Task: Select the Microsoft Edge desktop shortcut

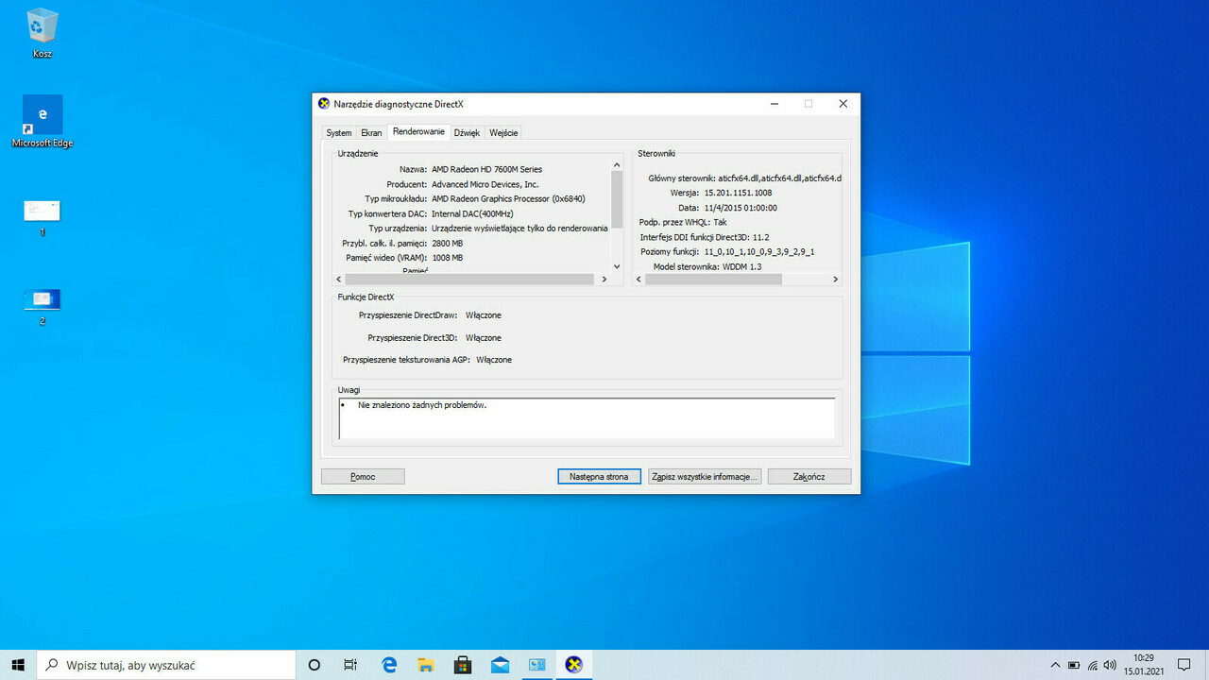Action: [x=43, y=122]
